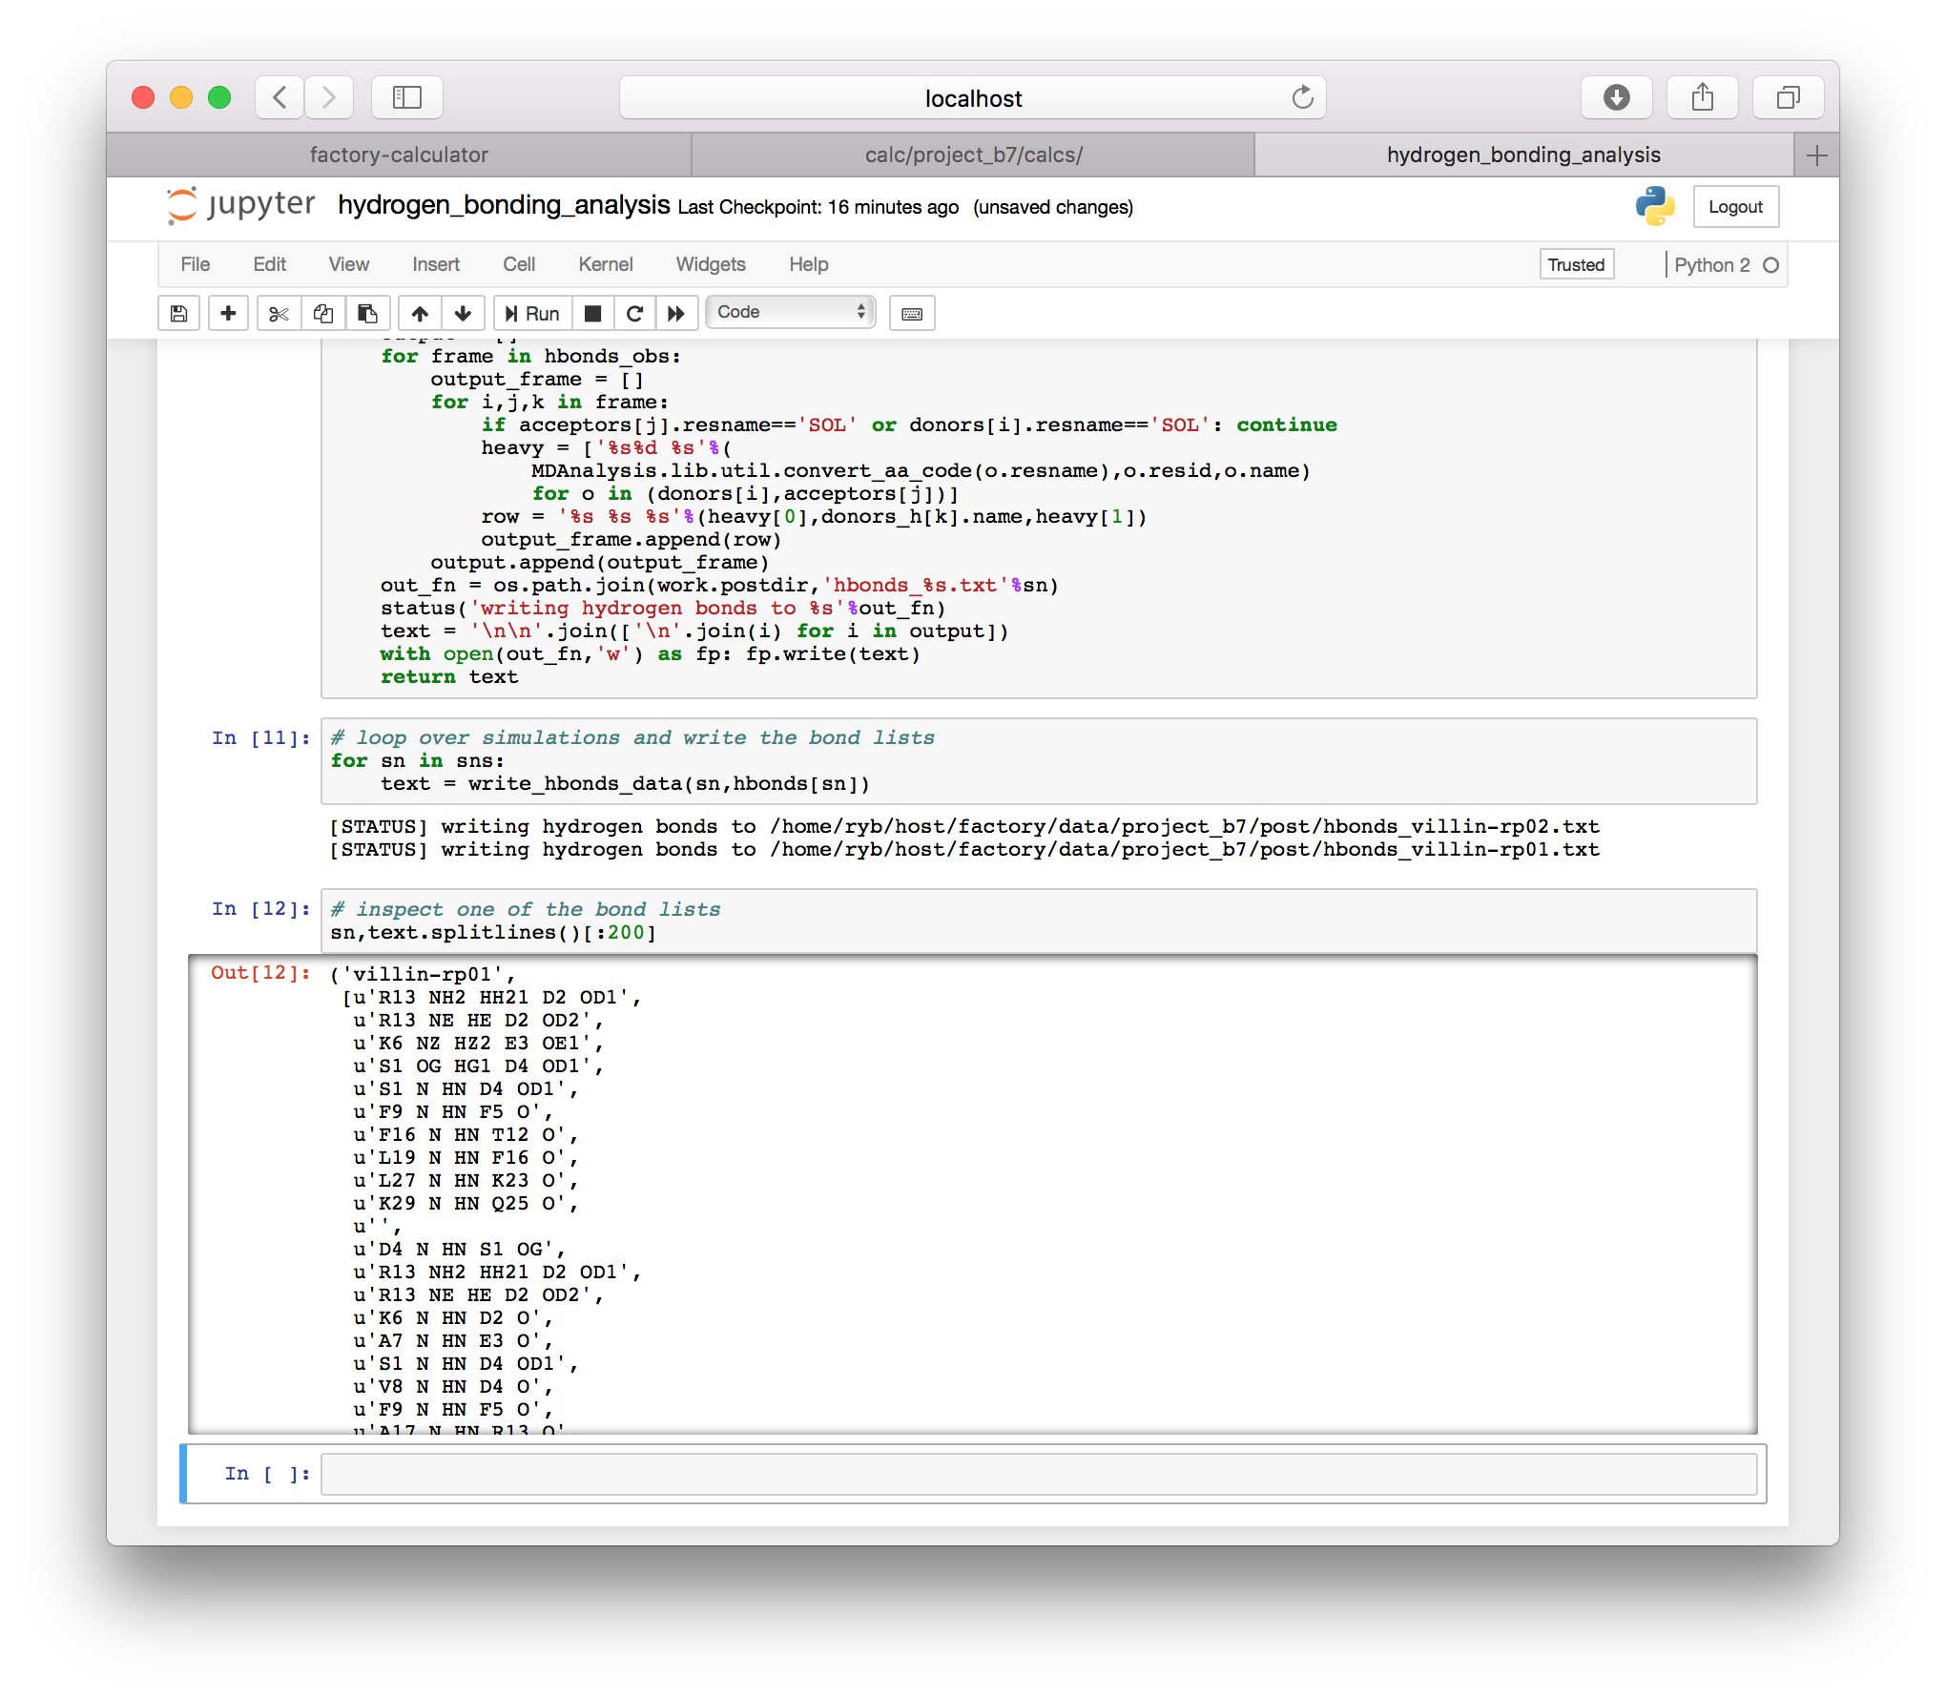This screenshot has width=1946, height=1698.
Task: Click the Python logo icon
Action: click(1655, 206)
